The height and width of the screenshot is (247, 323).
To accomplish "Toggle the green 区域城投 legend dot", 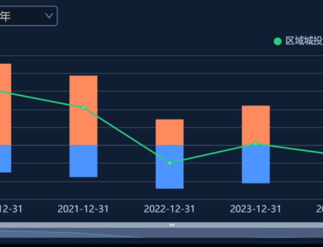I will point(278,41).
